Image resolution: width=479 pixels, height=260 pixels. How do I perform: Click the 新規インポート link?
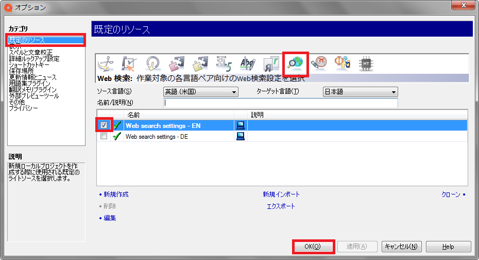pos(281,194)
